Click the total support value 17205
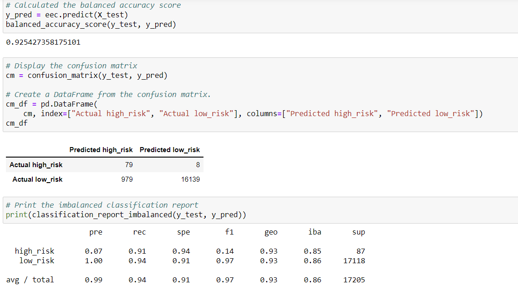Viewport: 518px width, 301px height. pos(354,280)
